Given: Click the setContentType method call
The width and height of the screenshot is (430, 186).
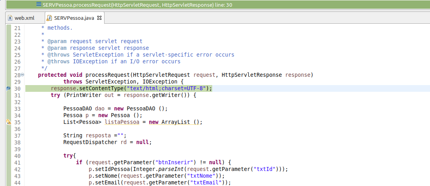Looking at the screenshot, I should point(101,89).
